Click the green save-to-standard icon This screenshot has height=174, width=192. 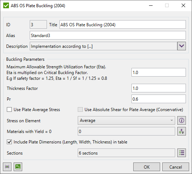18,167
